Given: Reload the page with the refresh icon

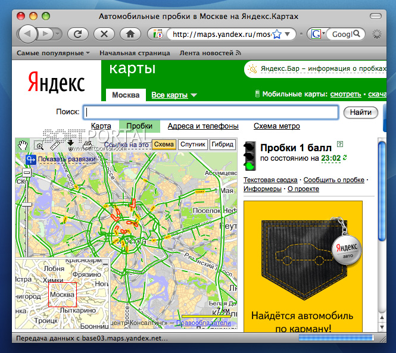Looking at the screenshot, I should click(x=77, y=34).
